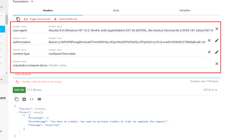Switch to the Headers tab
Viewport: 231px width, 140px height.
pos(48,10)
